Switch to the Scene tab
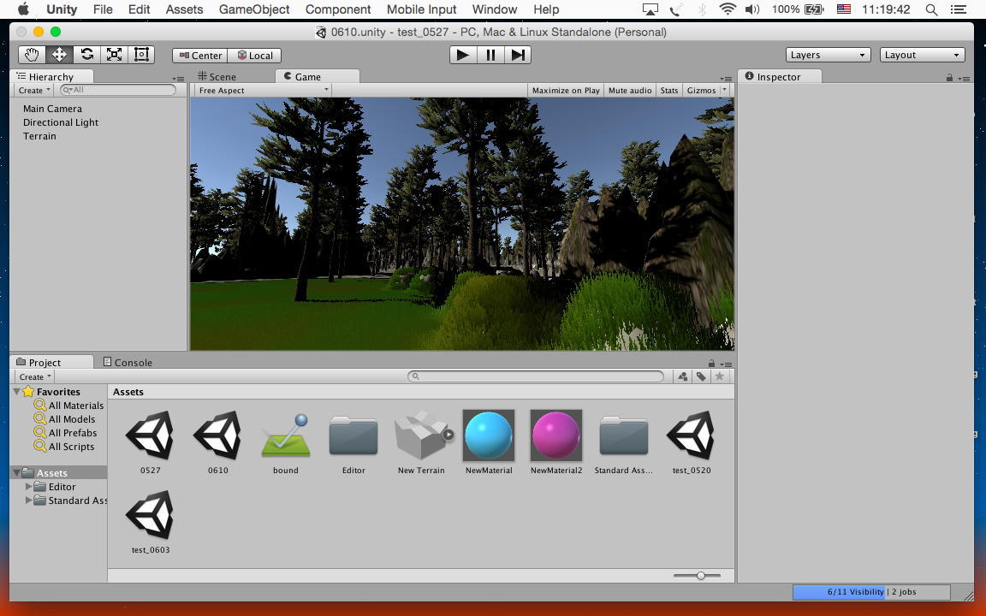 [x=217, y=77]
